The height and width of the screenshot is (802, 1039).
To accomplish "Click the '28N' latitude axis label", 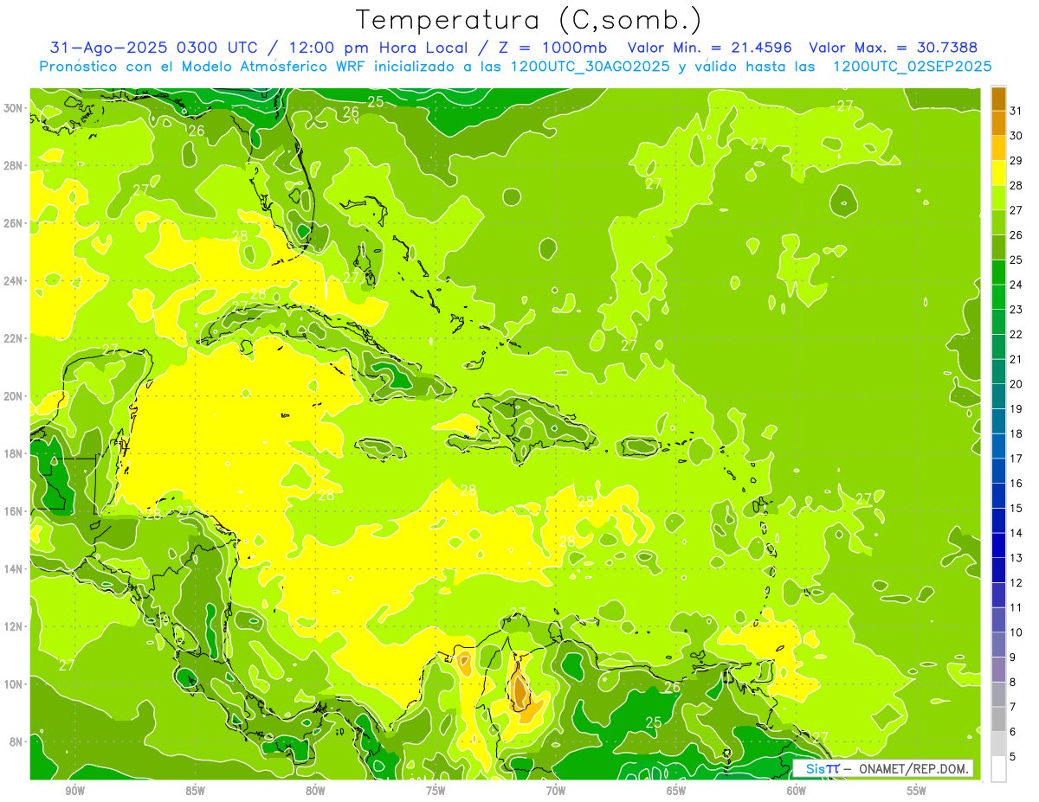I will pyautogui.click(x=13, y=165).
